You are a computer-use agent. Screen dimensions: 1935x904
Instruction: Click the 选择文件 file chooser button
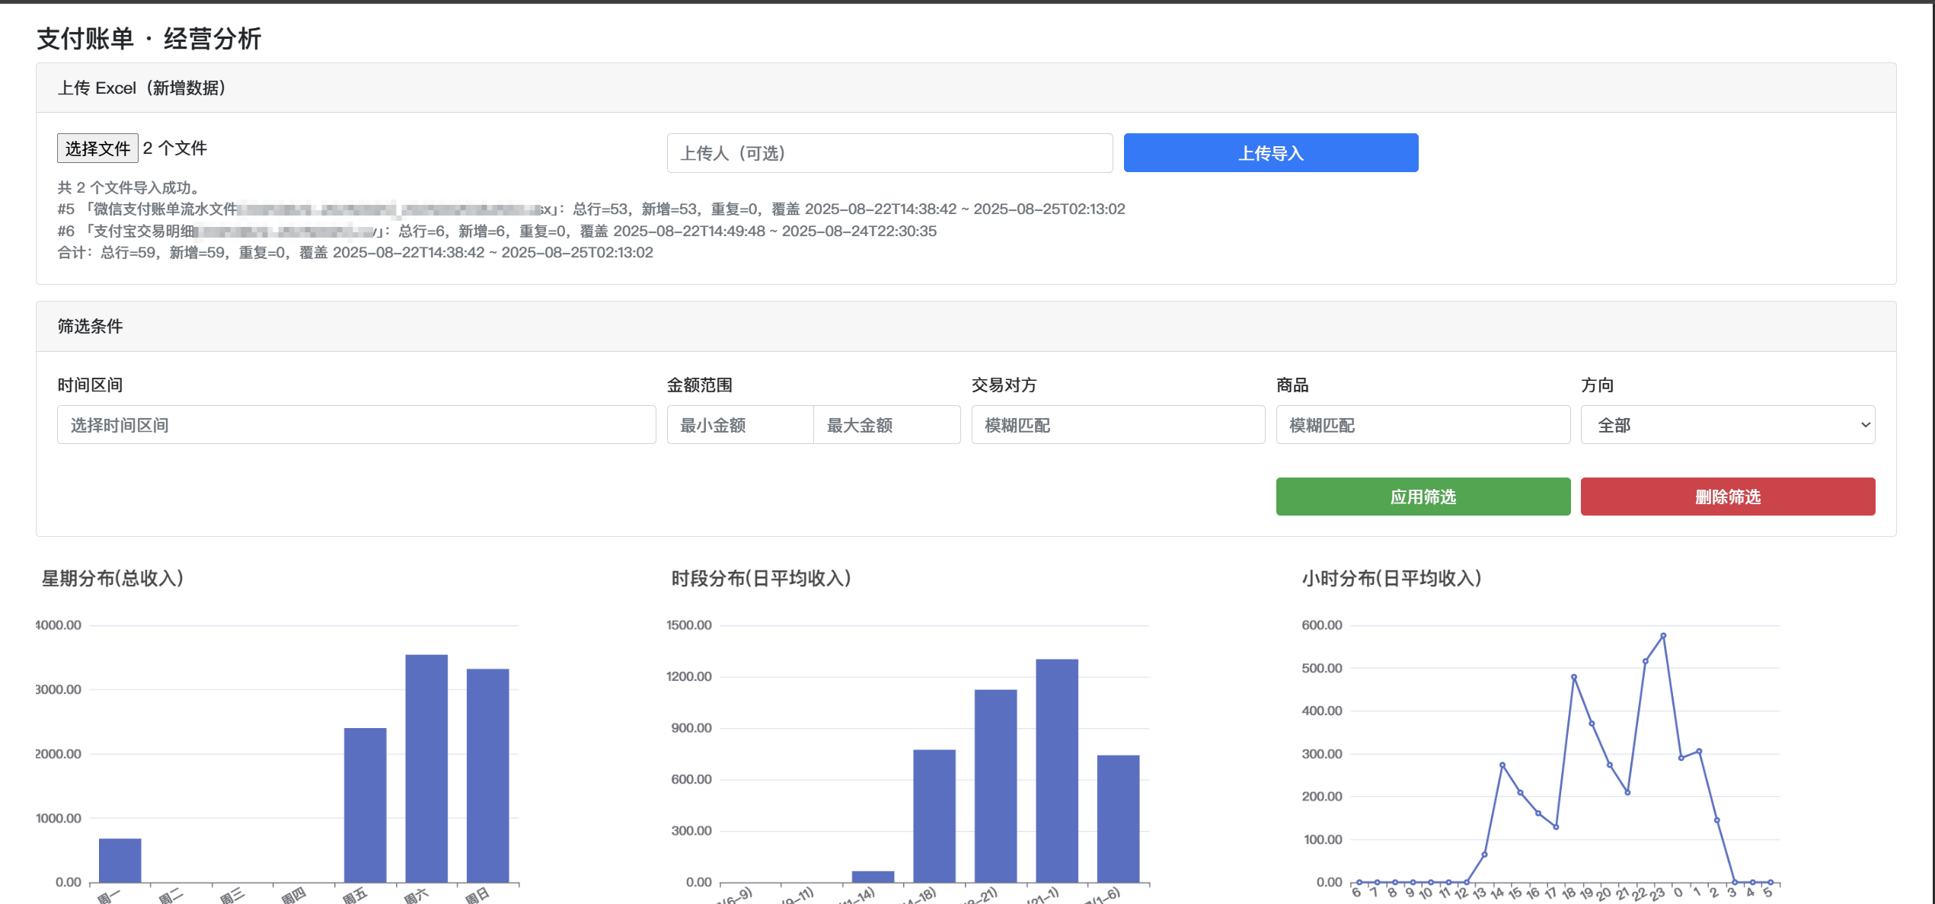pos(97,148)
